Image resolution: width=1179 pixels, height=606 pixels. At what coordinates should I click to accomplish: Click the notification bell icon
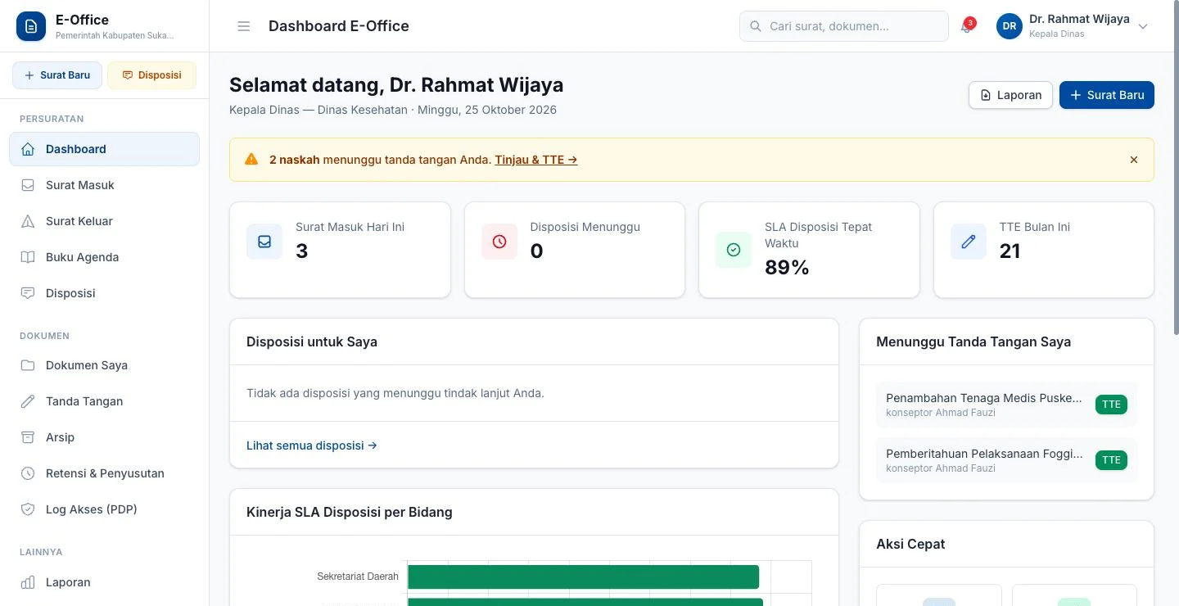point(967,26)
